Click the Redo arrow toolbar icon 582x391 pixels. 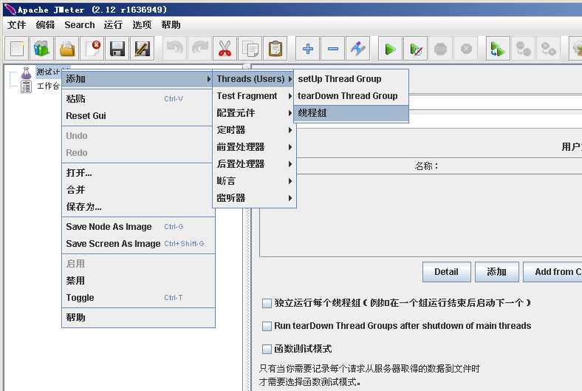click(200, 49)
